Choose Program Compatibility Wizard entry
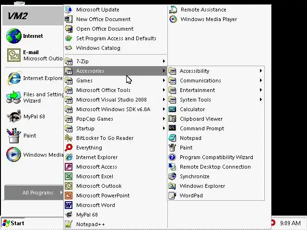Screen dimensions: 307x230 click(x=216, y=157)
